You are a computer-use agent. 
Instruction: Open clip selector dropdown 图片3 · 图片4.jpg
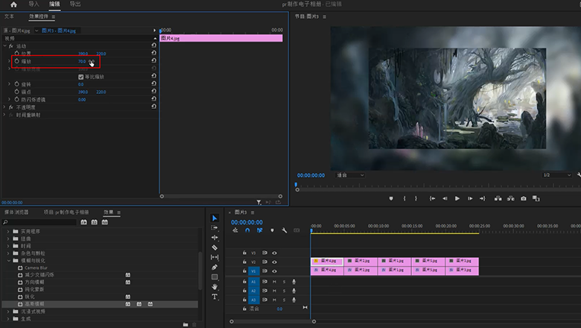[36, 31]
